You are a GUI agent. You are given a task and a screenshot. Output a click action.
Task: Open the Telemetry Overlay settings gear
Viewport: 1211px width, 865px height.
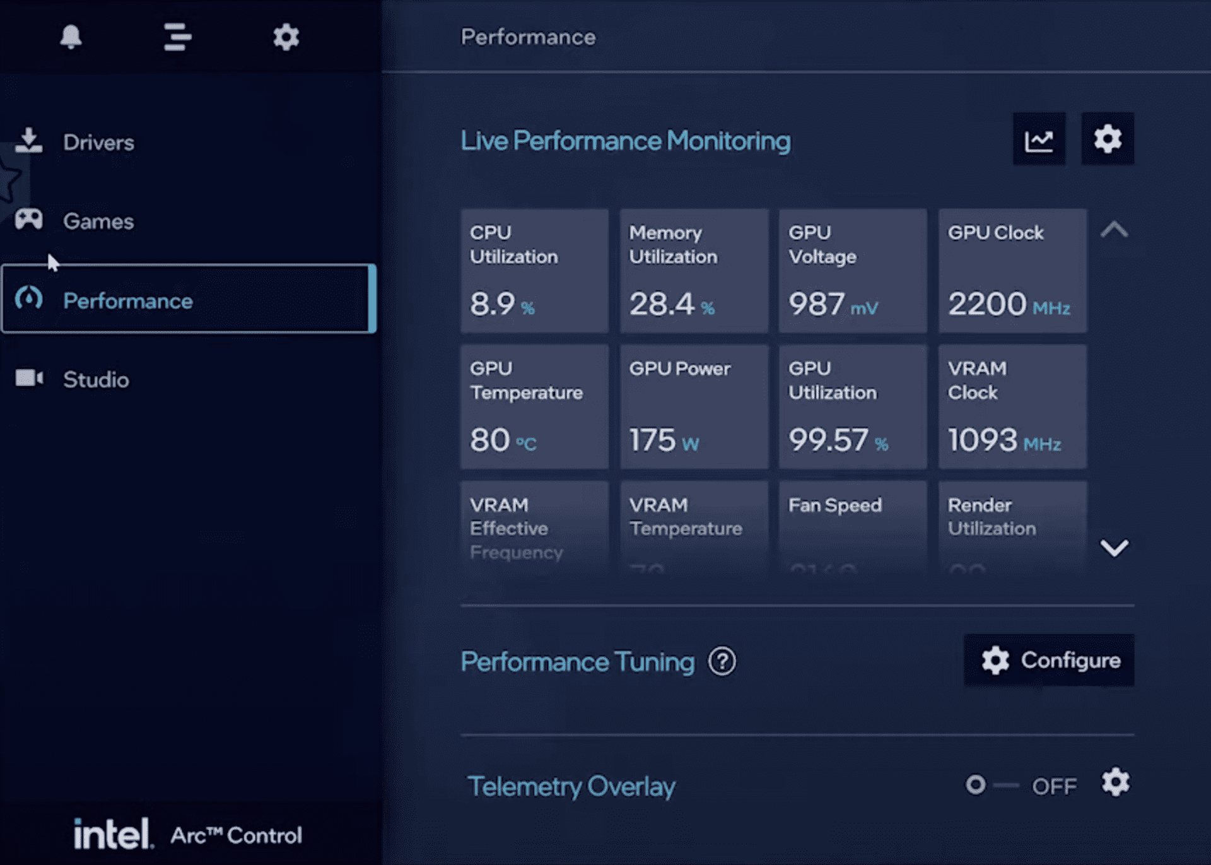[x=1116, y=786]
